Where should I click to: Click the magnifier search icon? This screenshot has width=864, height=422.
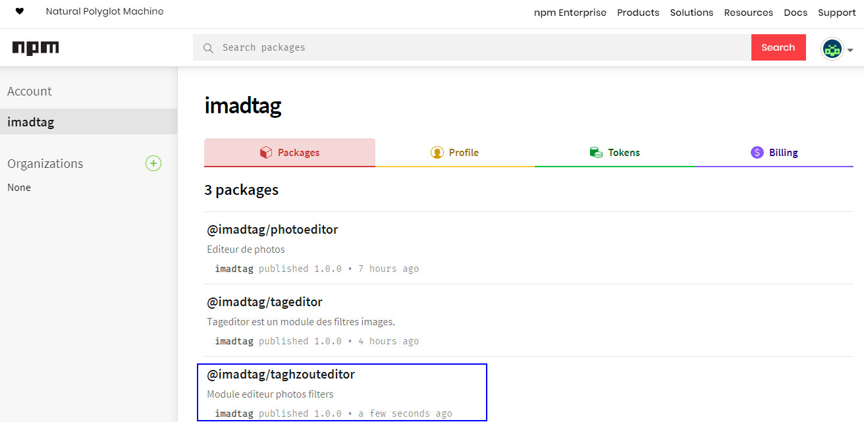click(x=208, y=48)
